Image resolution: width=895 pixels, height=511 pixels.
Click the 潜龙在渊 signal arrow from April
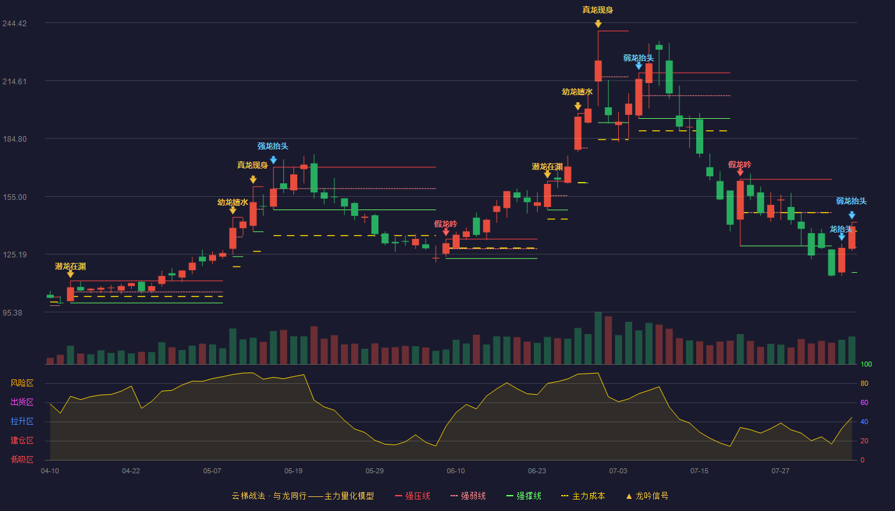click(70, 274)
